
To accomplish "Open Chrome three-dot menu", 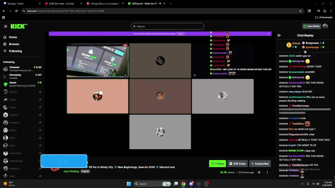I will pyautogui.click(x=331, y=11).
